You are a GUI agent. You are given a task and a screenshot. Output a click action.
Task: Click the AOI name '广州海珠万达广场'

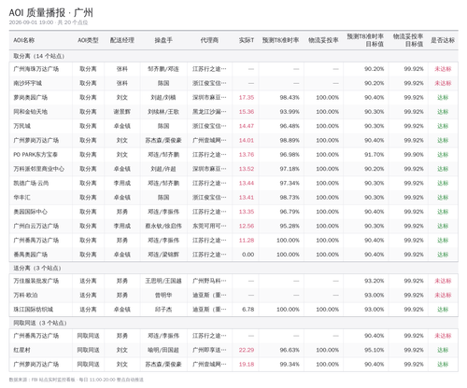tap(36, 69)
